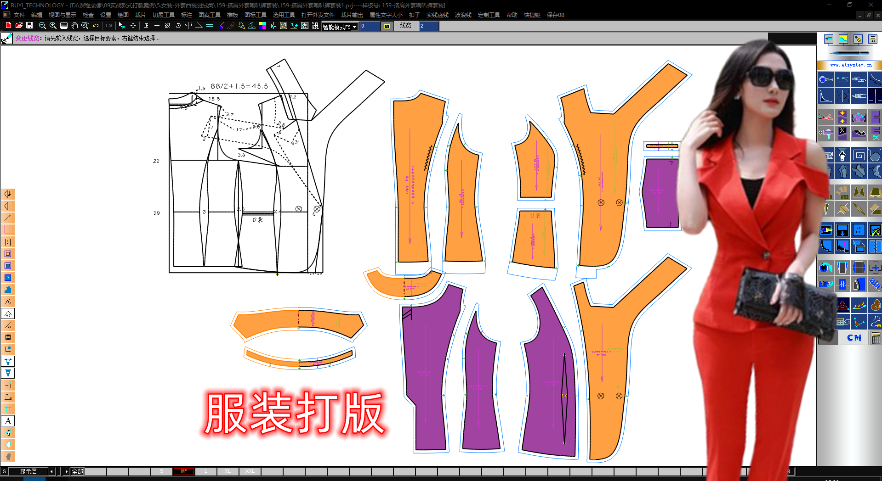This screenshot has height=481, width=882.
Task: Open the www.etsystem.cn link
Action: (851, 65)
